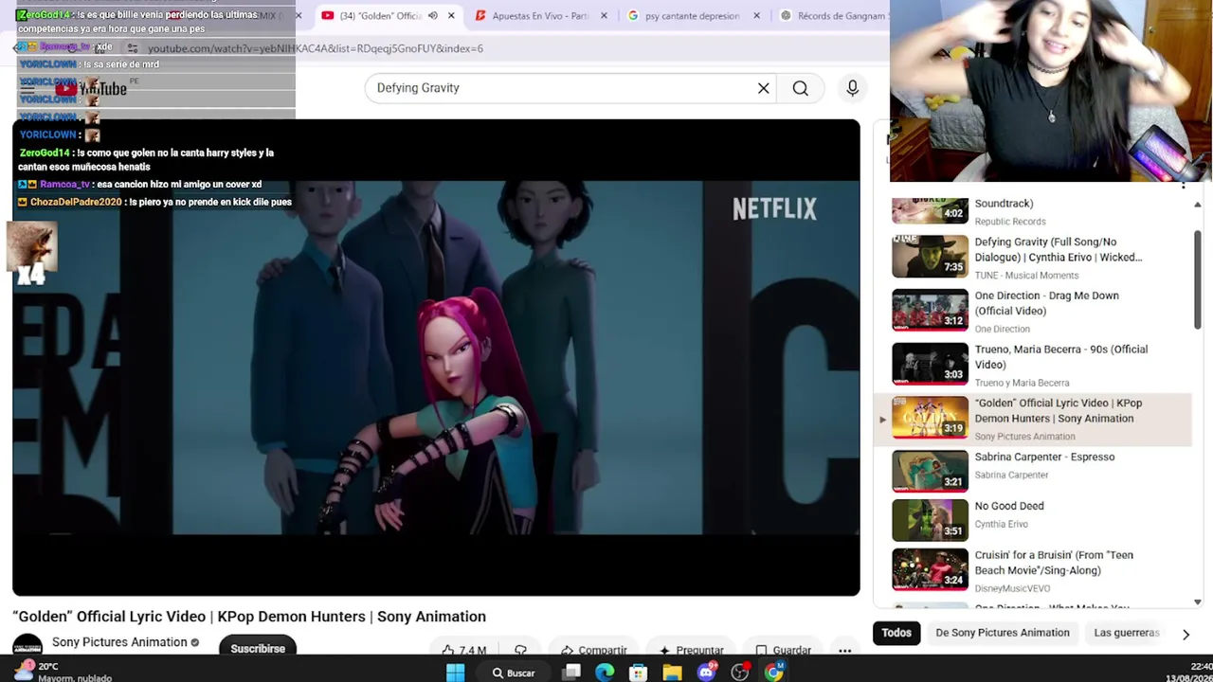Play the Golden Lyric Video playlist thumbnail
This screenshot has height=682, width=1213.
click(x=930, y=418)
